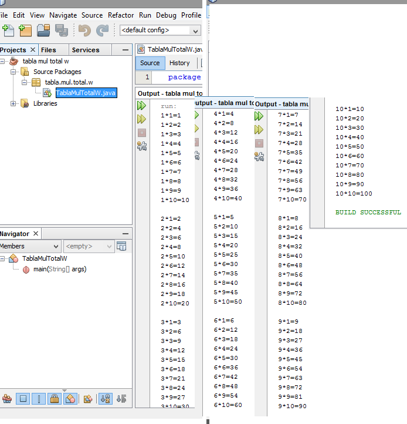Click Re-run with different parameters in first Output
The height and width of the screenshot is (424, 407).
click(x=141, y=119)
